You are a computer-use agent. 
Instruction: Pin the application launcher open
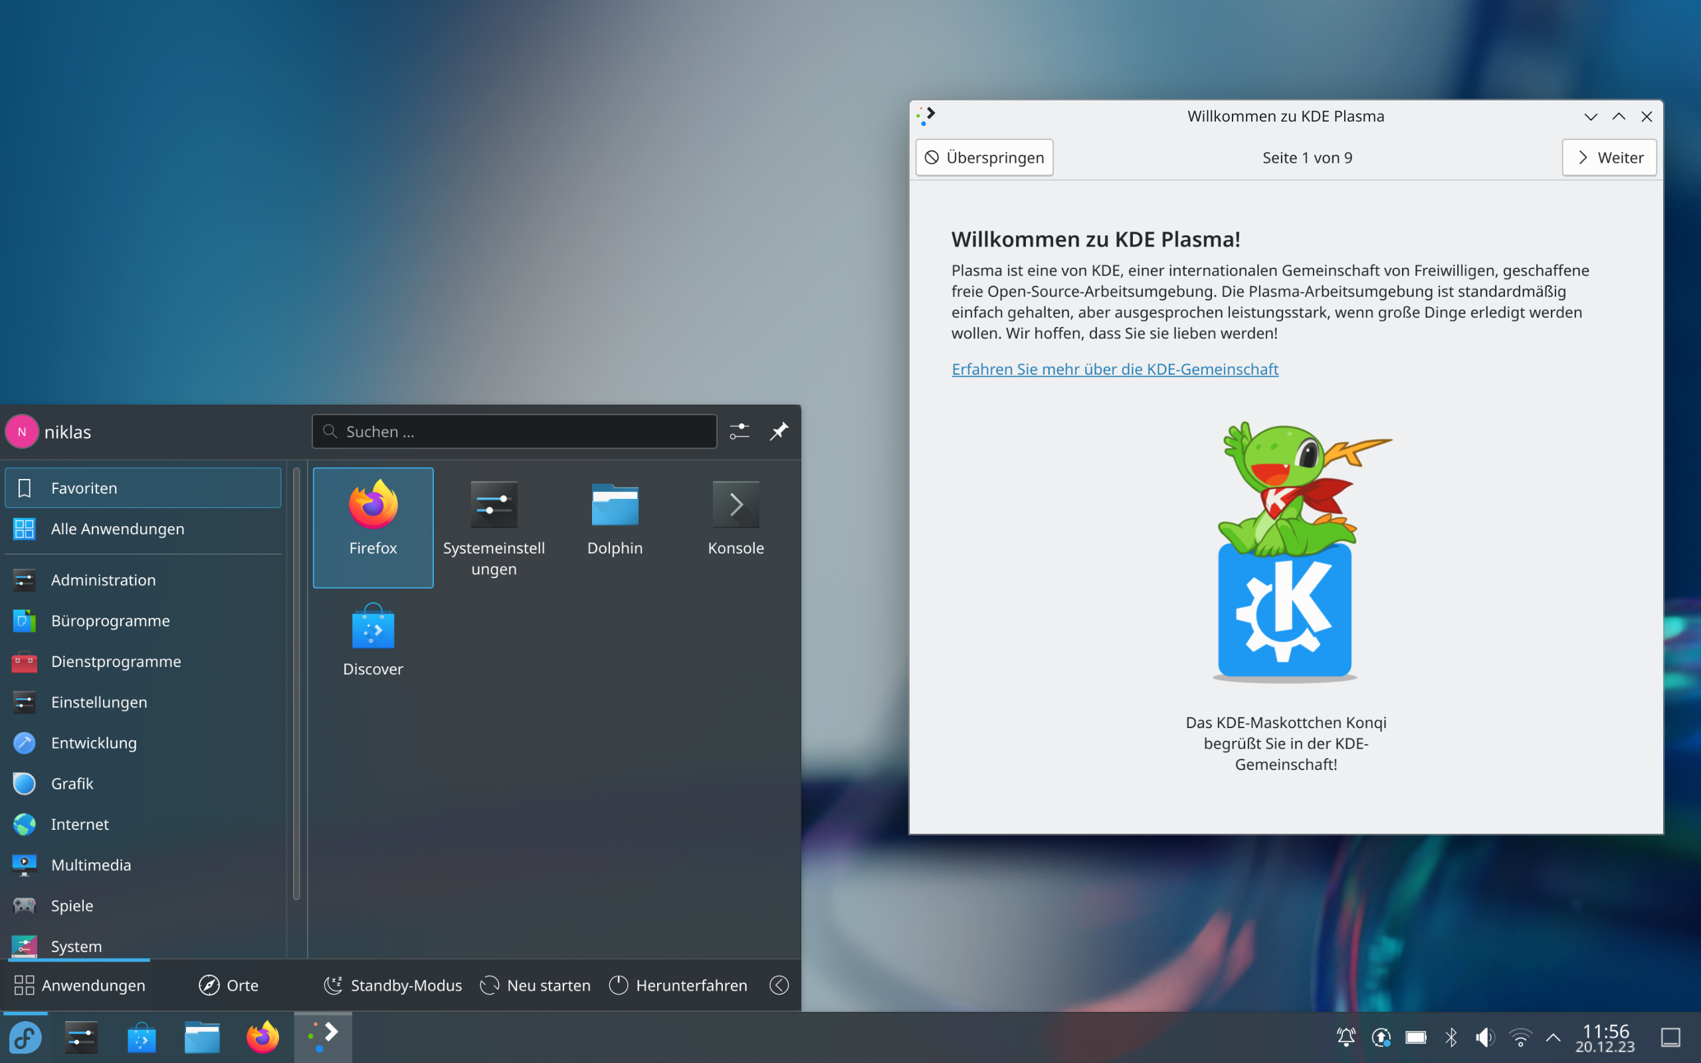click(x=779, y=431)
